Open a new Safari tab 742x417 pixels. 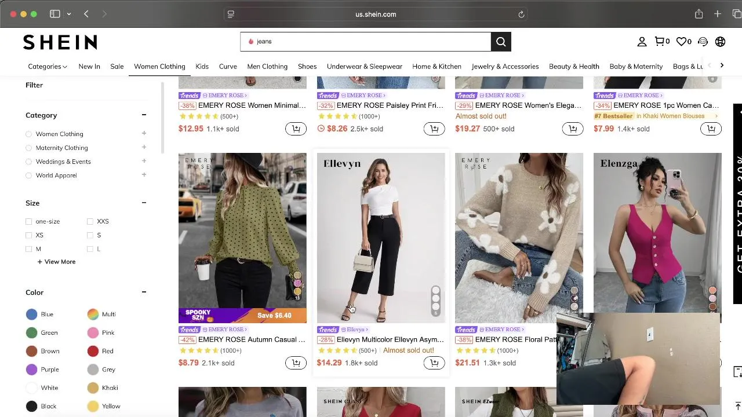tap(718, 14)
